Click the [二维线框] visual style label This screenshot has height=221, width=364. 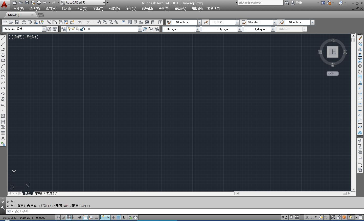30,37
